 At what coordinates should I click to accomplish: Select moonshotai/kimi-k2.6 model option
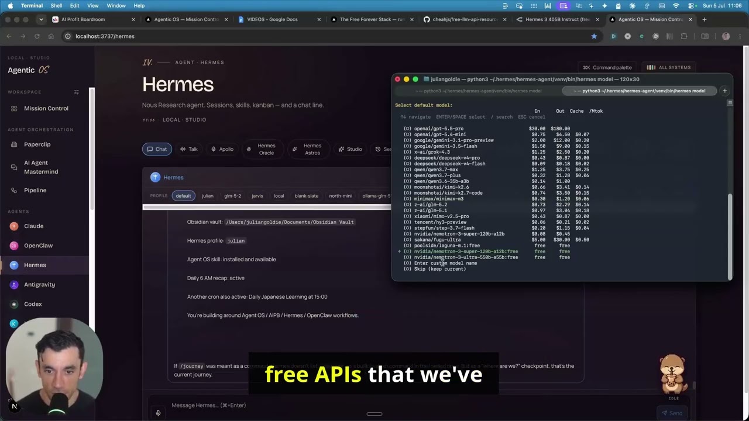pos(436,187)
